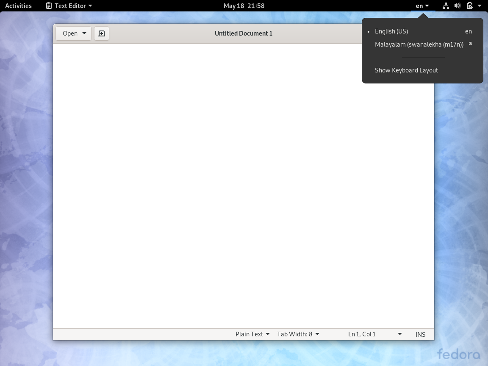Expand the arrow beside Open
This screenshot has height=366, width=488.
click(x=84, y=33)
